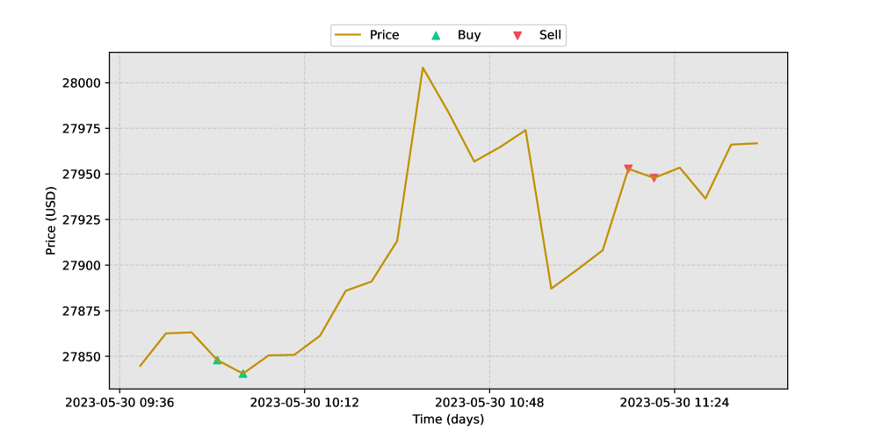Click the 28000 price tick label

point(81,83)
